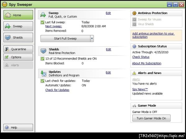186x139 pixels.
Task: Click the Virus Shields text
Action: tap(146, 24)
